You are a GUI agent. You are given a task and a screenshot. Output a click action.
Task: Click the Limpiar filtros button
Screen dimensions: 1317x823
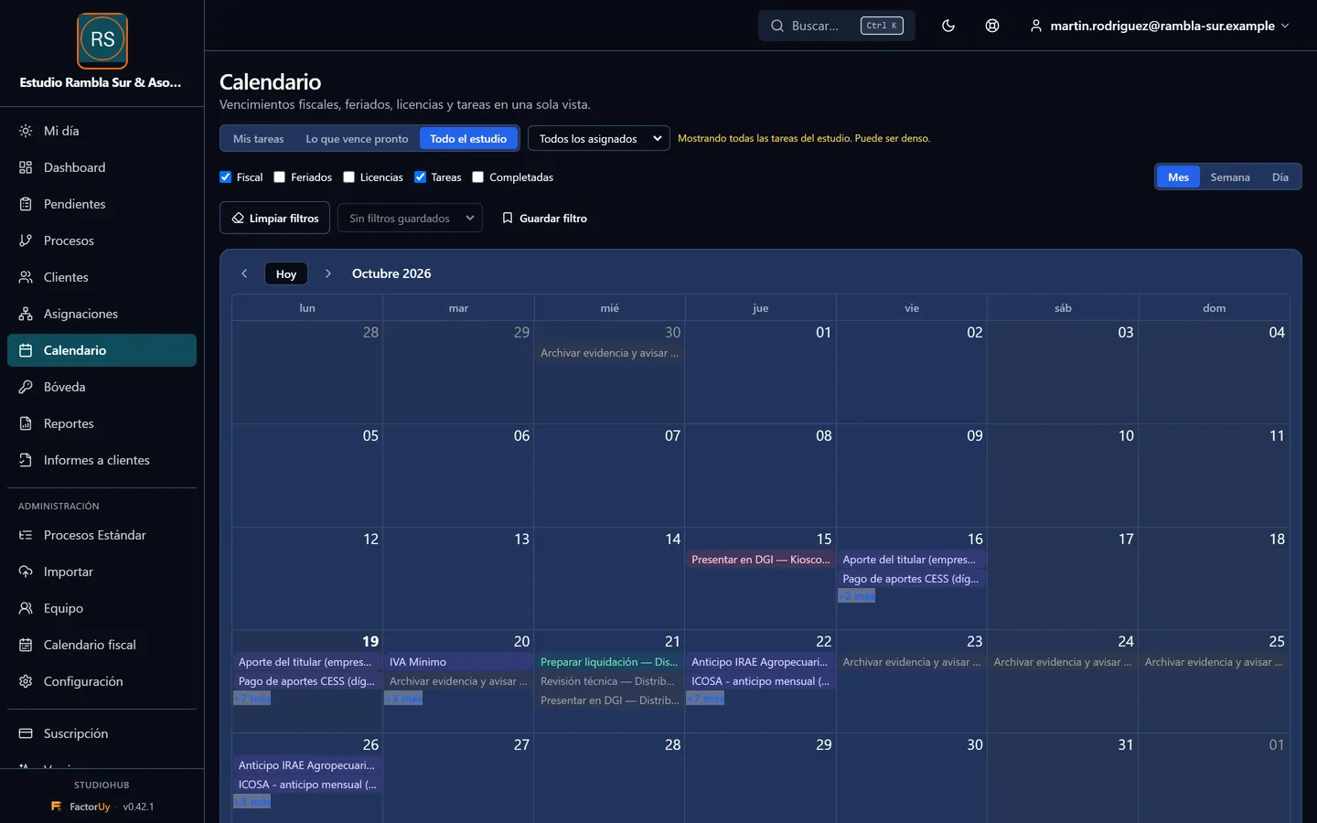(x=274, y=218)
